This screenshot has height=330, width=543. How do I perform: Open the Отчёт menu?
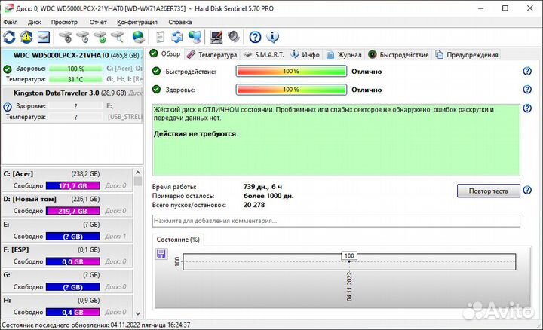point(98,22)
